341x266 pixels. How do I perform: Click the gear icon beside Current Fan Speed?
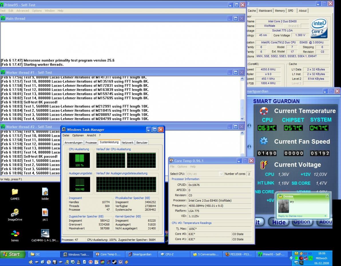(263, 141)
